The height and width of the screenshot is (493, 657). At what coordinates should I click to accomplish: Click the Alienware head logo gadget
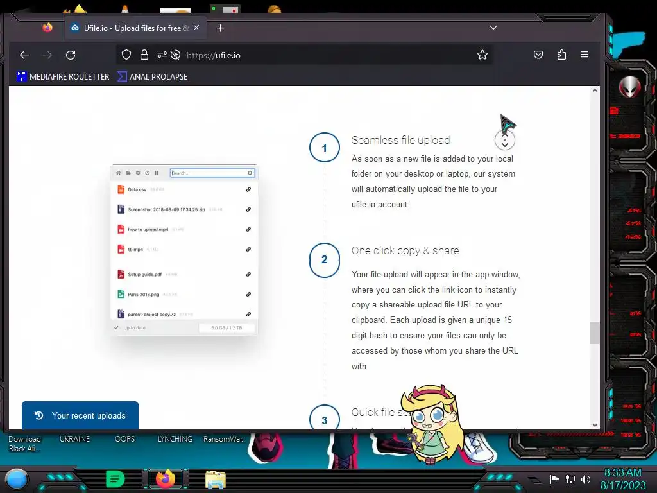click(629, 87)
